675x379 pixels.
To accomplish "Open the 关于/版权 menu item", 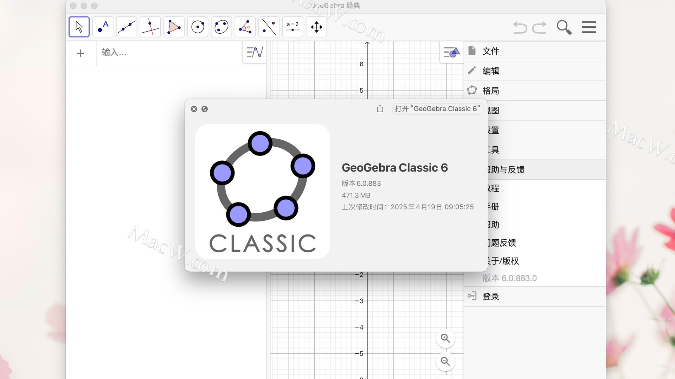I will [x=546, y=261].
